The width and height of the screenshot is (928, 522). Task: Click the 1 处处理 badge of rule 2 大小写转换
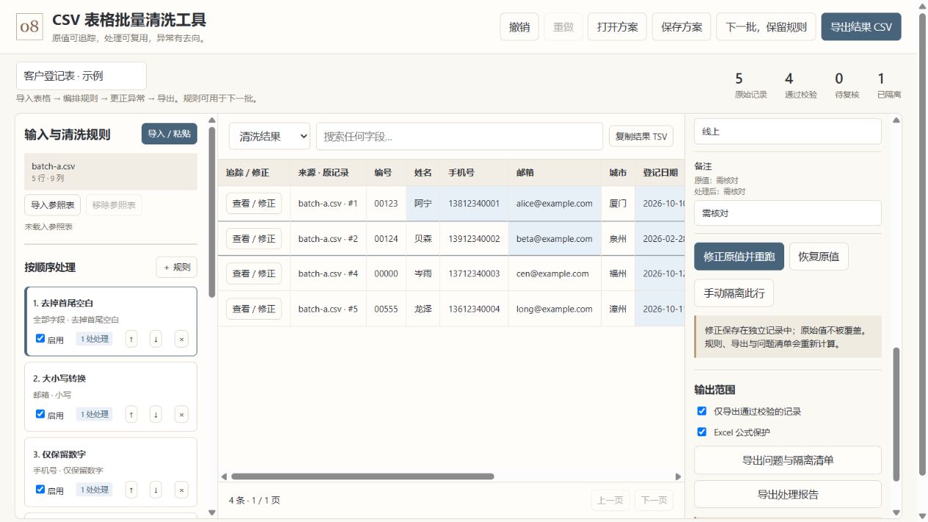click(95, 414)
